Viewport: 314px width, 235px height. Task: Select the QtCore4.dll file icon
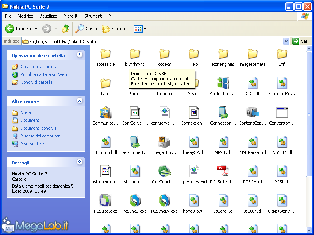coord(223,201)
